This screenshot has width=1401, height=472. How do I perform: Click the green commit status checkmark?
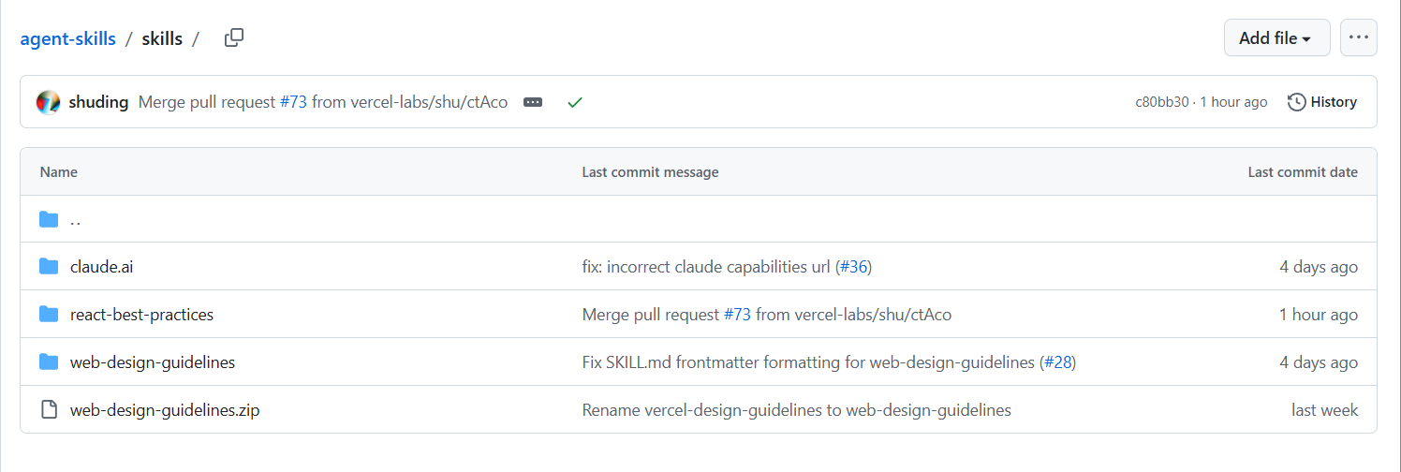[x=575, y=102]
